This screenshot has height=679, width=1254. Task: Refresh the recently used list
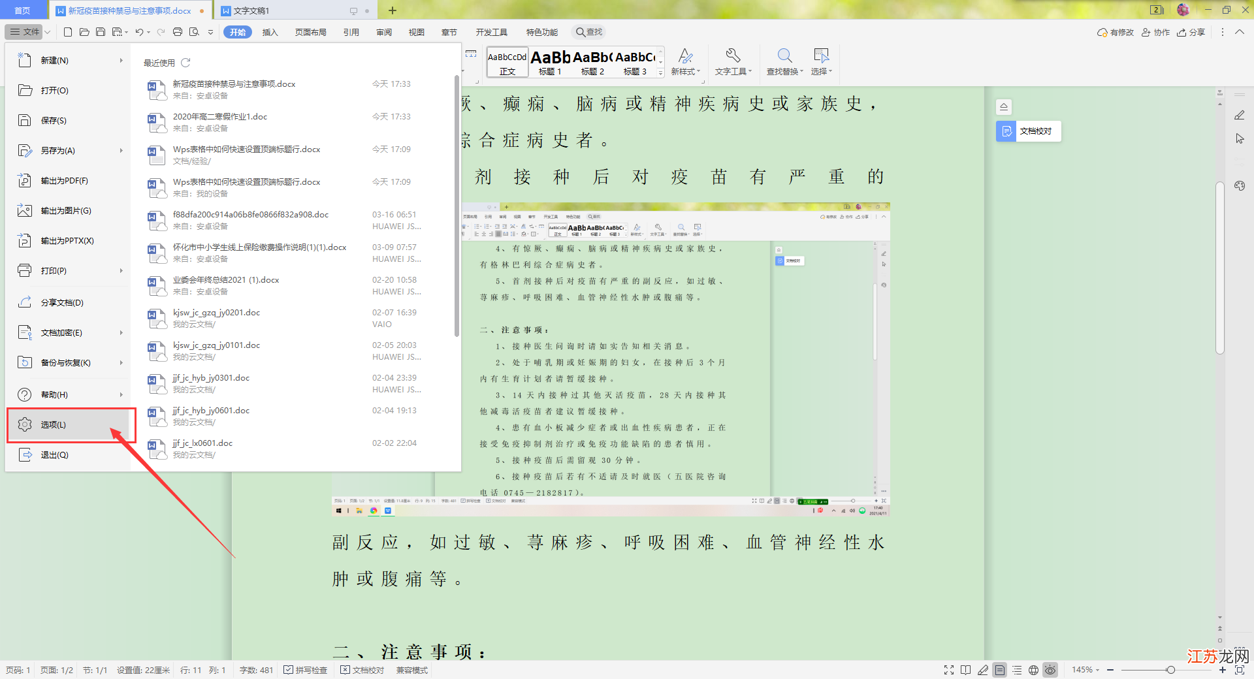(x=185, y=63)
